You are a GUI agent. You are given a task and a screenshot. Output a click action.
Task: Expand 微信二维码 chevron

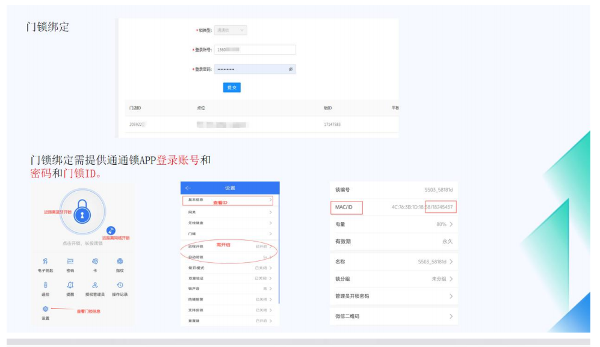[x=451, y=316]
